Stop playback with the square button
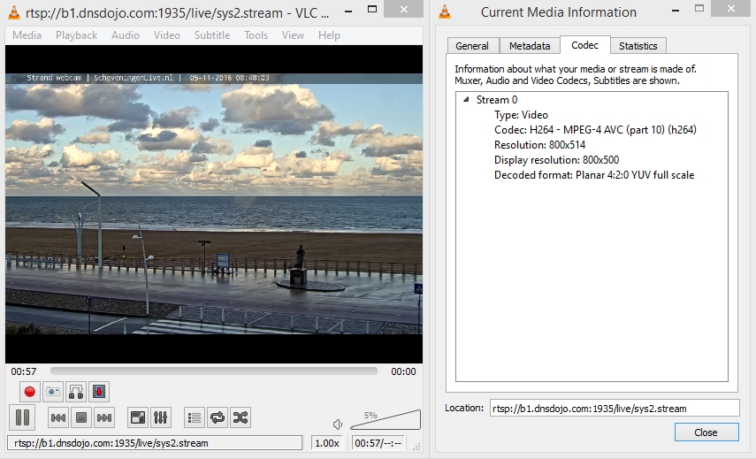 [x=81, y=417]
